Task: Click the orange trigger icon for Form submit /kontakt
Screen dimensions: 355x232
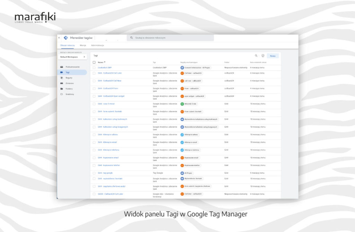Action: click(182, 111)
